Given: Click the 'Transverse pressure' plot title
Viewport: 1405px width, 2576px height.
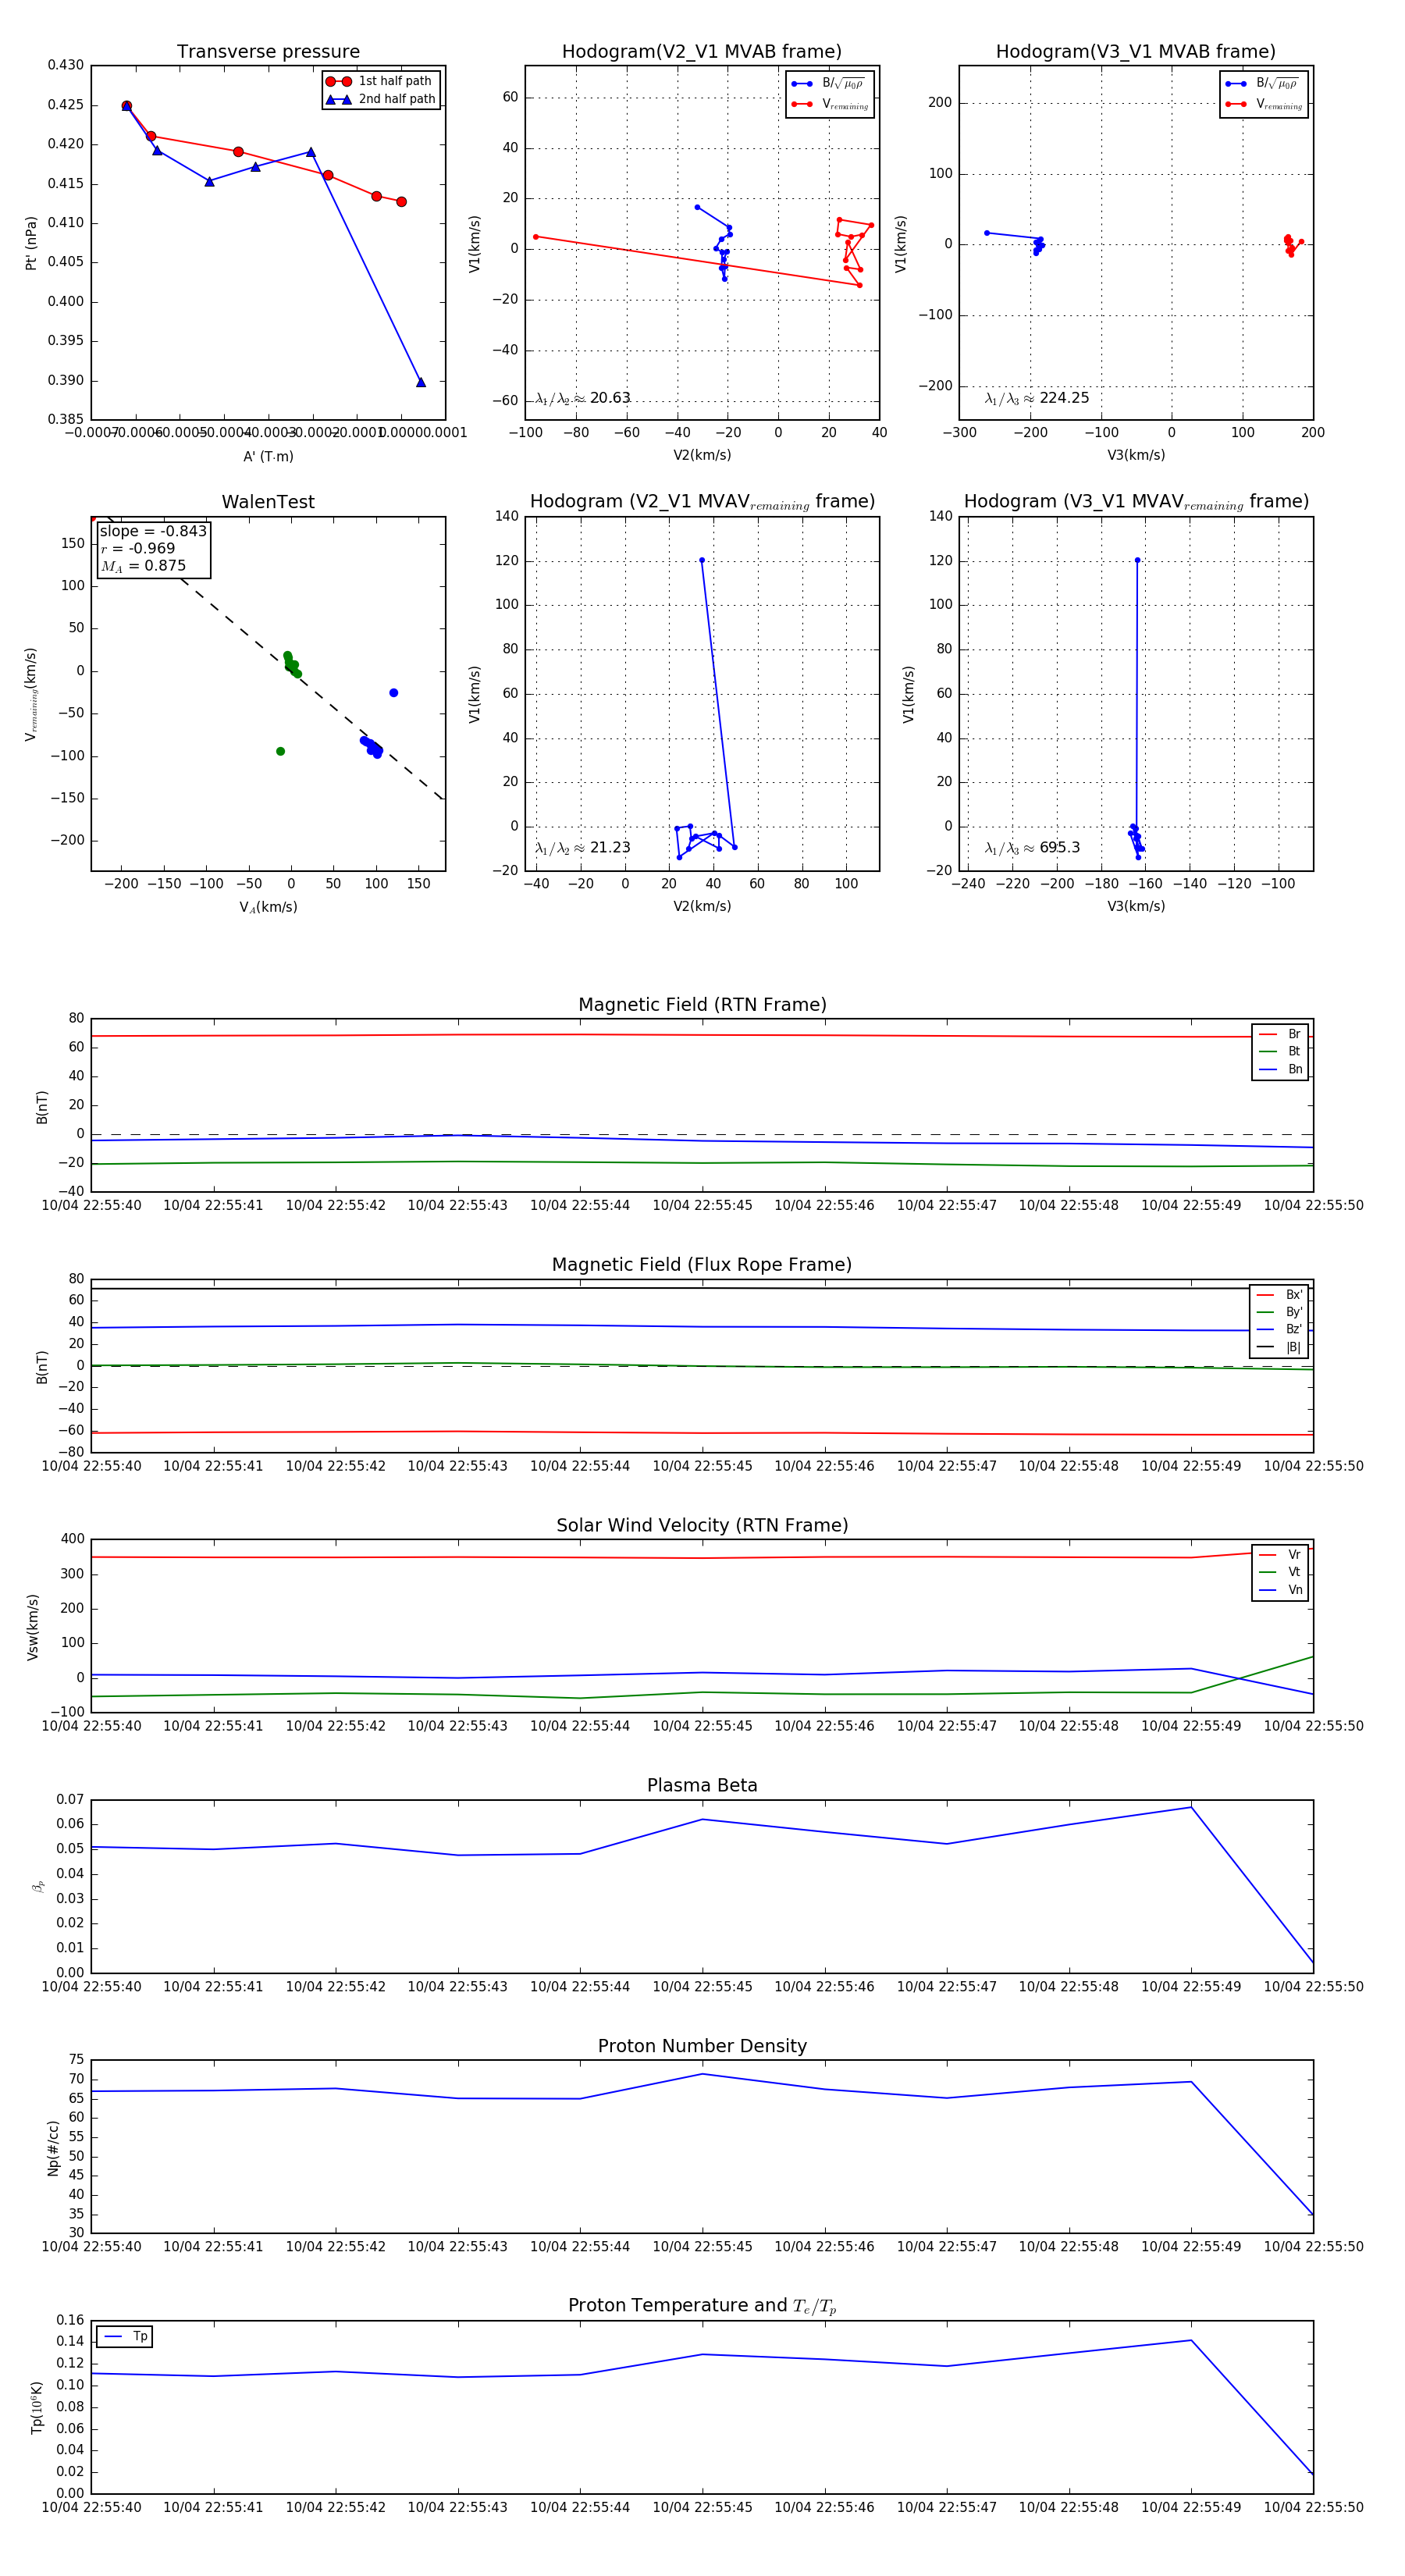Looking at the screenshot, I should pyautogui.click(x=268, y=52).
